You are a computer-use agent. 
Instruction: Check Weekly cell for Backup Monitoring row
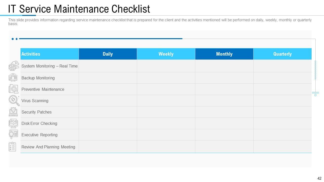[166, 78]
